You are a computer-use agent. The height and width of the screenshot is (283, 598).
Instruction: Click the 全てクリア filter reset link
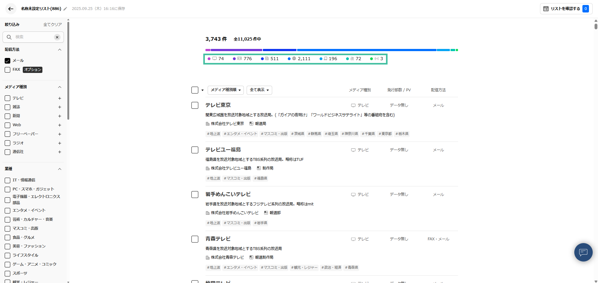point(52,24)
